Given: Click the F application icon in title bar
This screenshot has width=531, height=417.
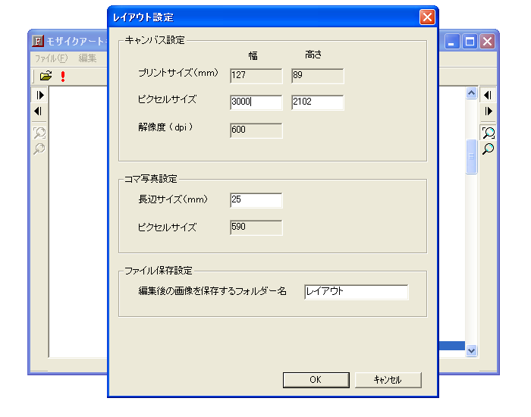Looking at the screenshot, I should tap(38, 41).
